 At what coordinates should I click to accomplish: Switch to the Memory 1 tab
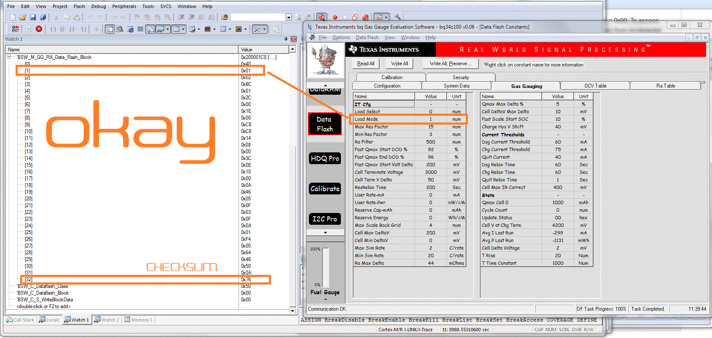138,320
